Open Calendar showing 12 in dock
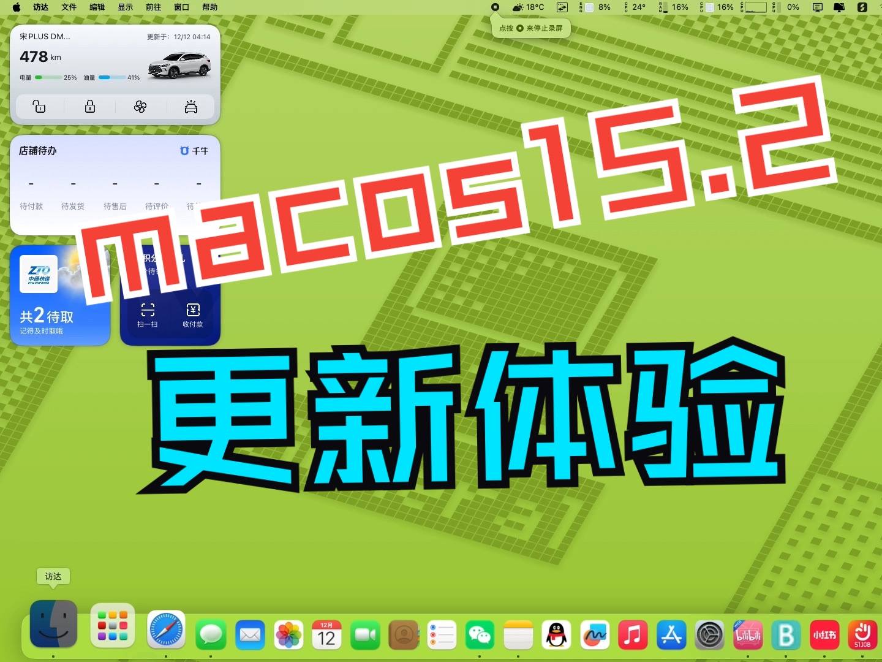The width and height of the screenshot is (882, 662). pyautogui.click(x=326, y=634)
